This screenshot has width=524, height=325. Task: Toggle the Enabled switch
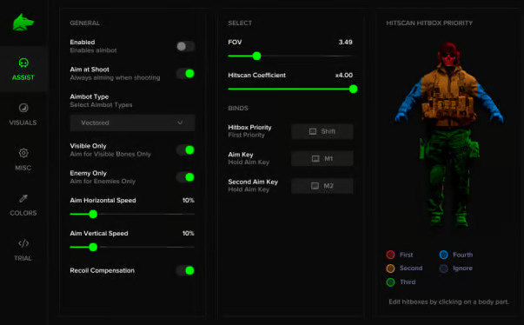[x=185, y=46]
